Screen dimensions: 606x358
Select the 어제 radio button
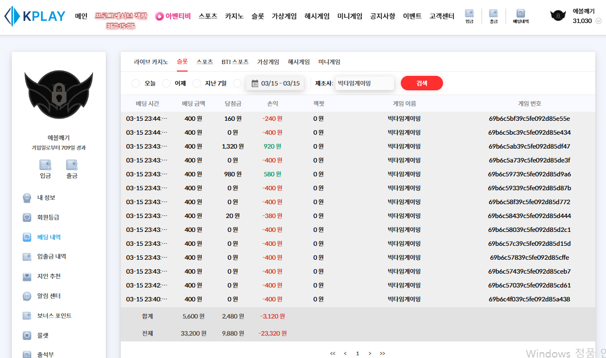(x=166, y=83)
